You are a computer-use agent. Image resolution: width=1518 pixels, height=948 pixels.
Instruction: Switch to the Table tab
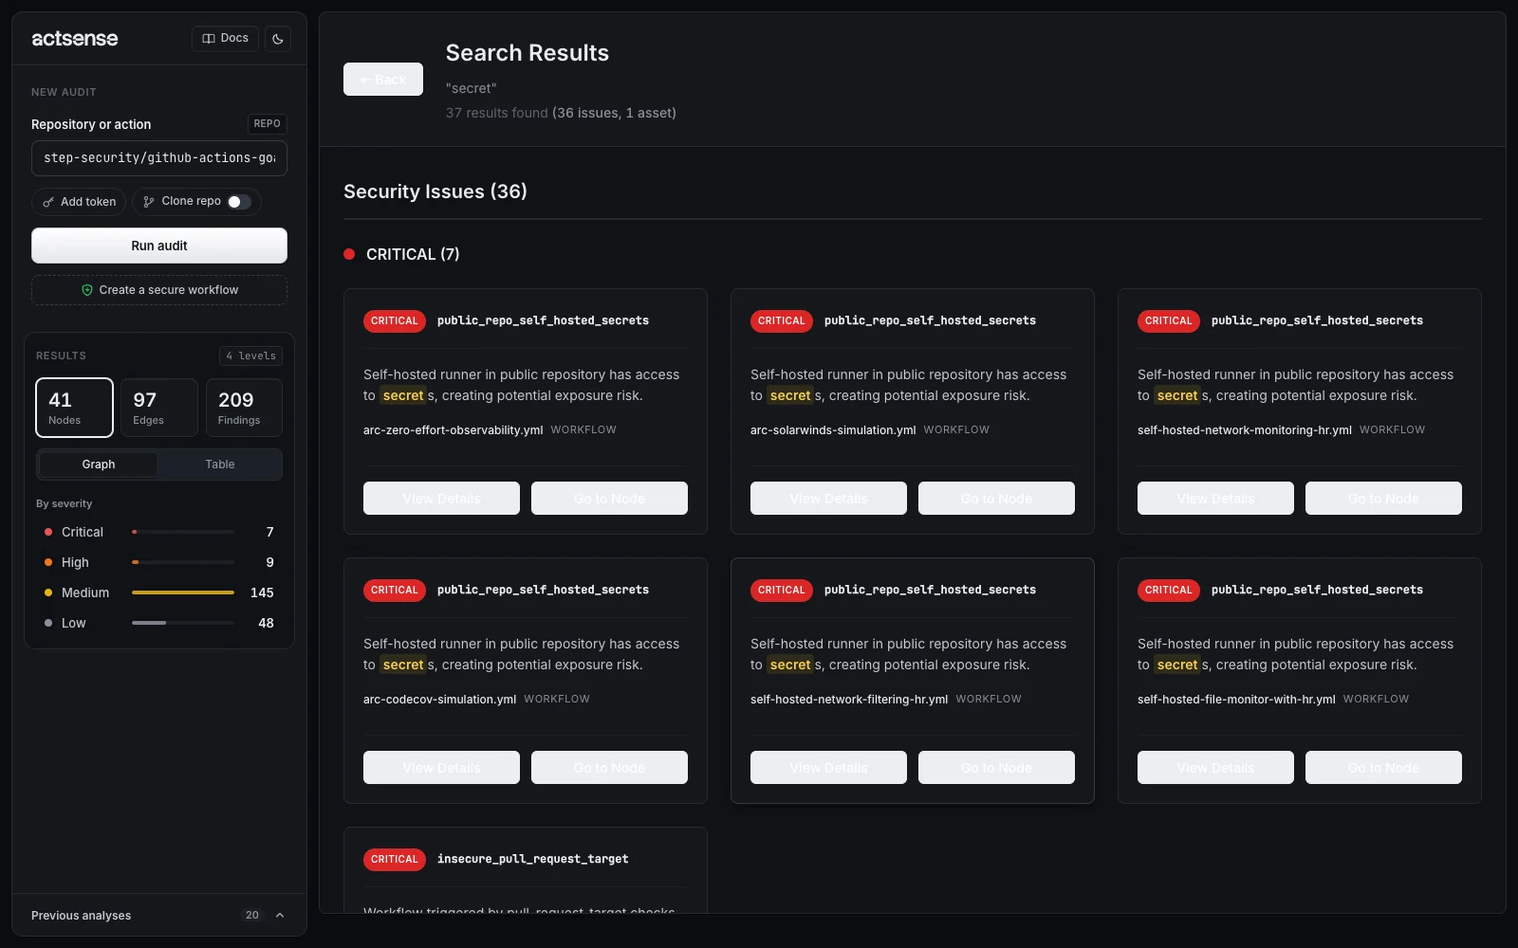pos(220,465)
